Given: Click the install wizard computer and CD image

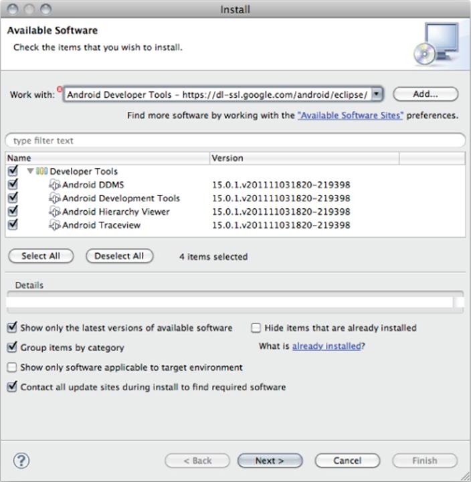Looking at the screenshot, I should pos(436,44).
